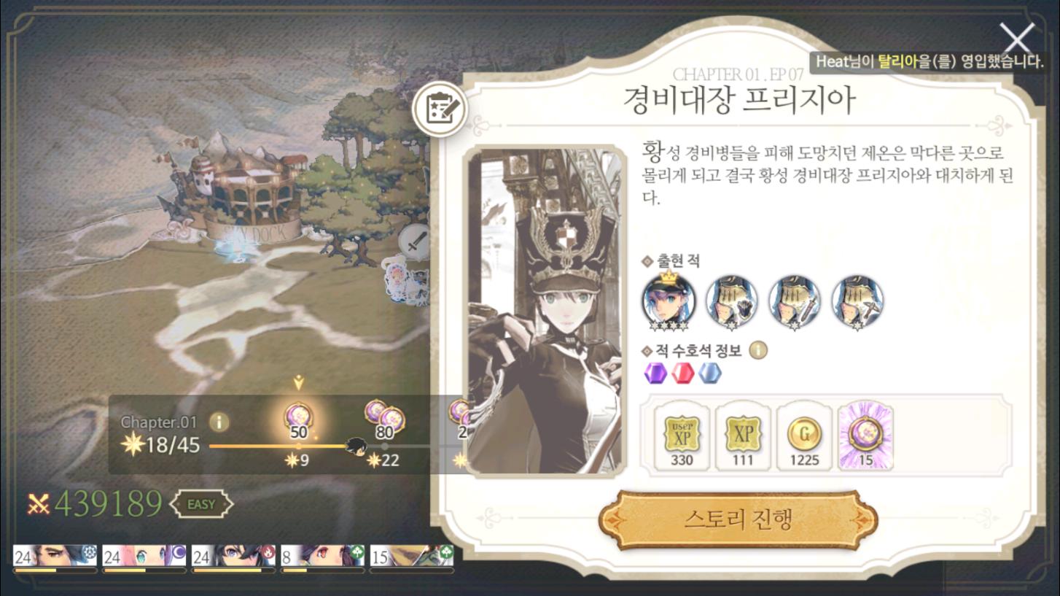Open the enemy guardian stone info icon
The height and width of the screenshot is (596, 1060).
[758, 351]
